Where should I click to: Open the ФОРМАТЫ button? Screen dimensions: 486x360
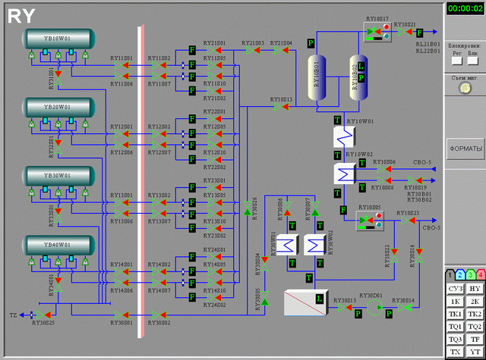[465, 149]
